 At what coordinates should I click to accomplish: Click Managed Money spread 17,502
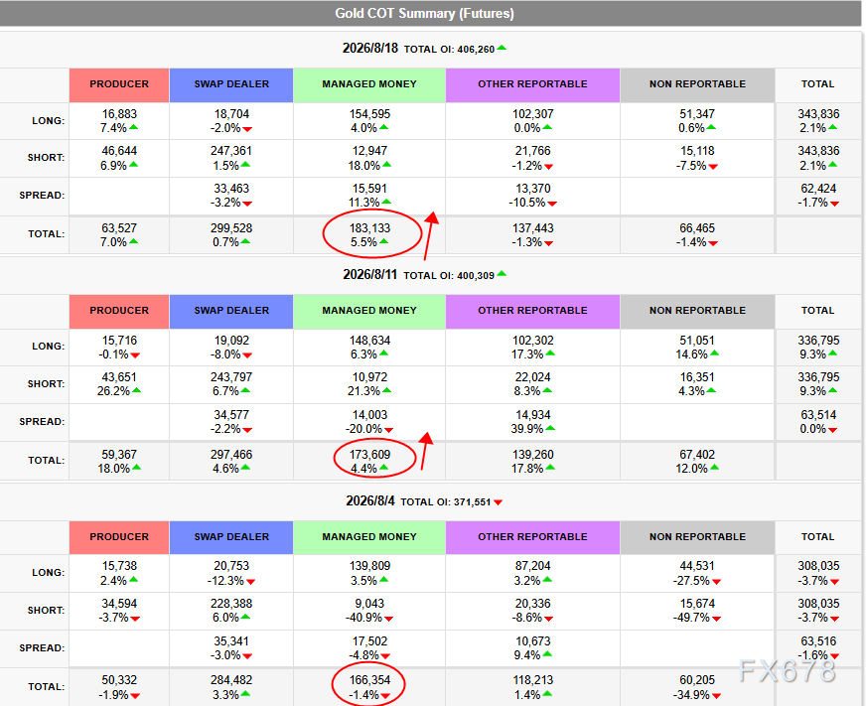coord(369,641)
